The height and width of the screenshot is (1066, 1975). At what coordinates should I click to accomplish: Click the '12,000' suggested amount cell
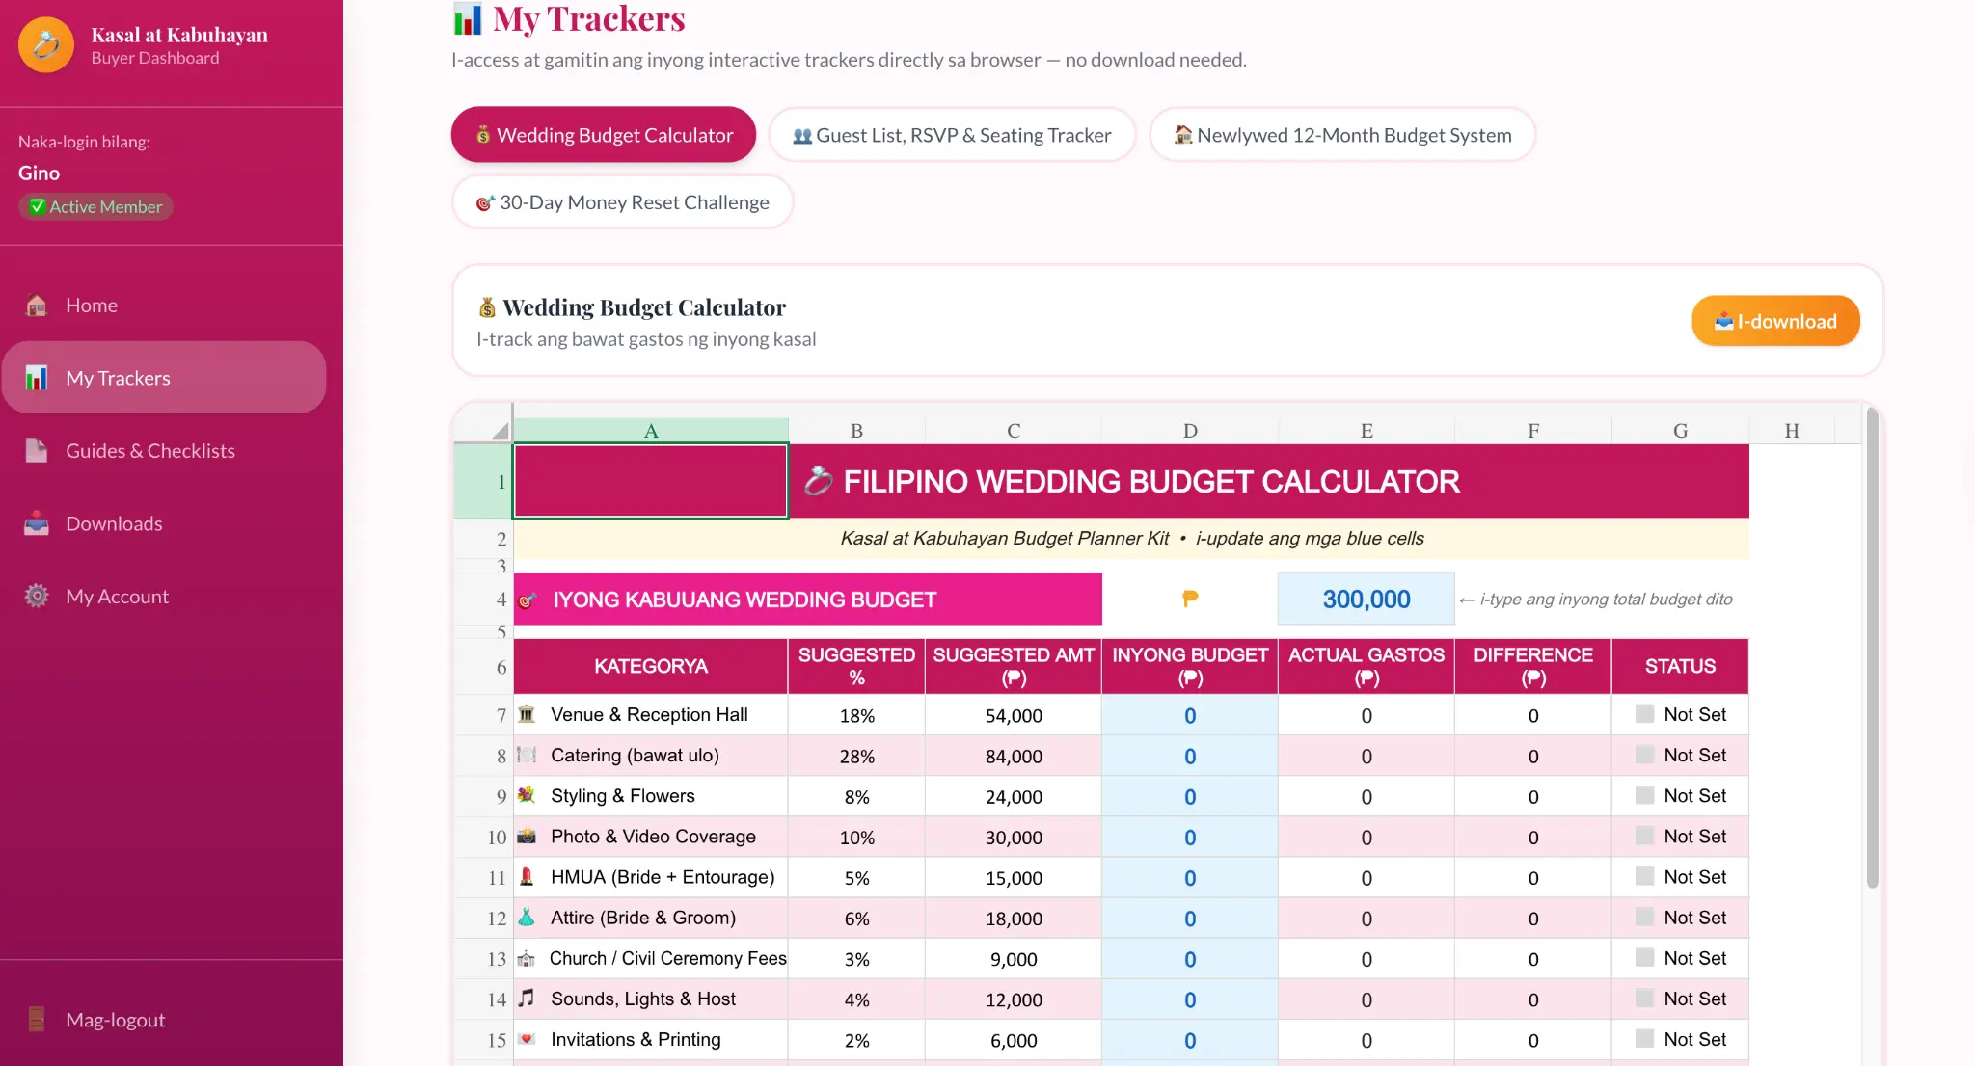1014,999
